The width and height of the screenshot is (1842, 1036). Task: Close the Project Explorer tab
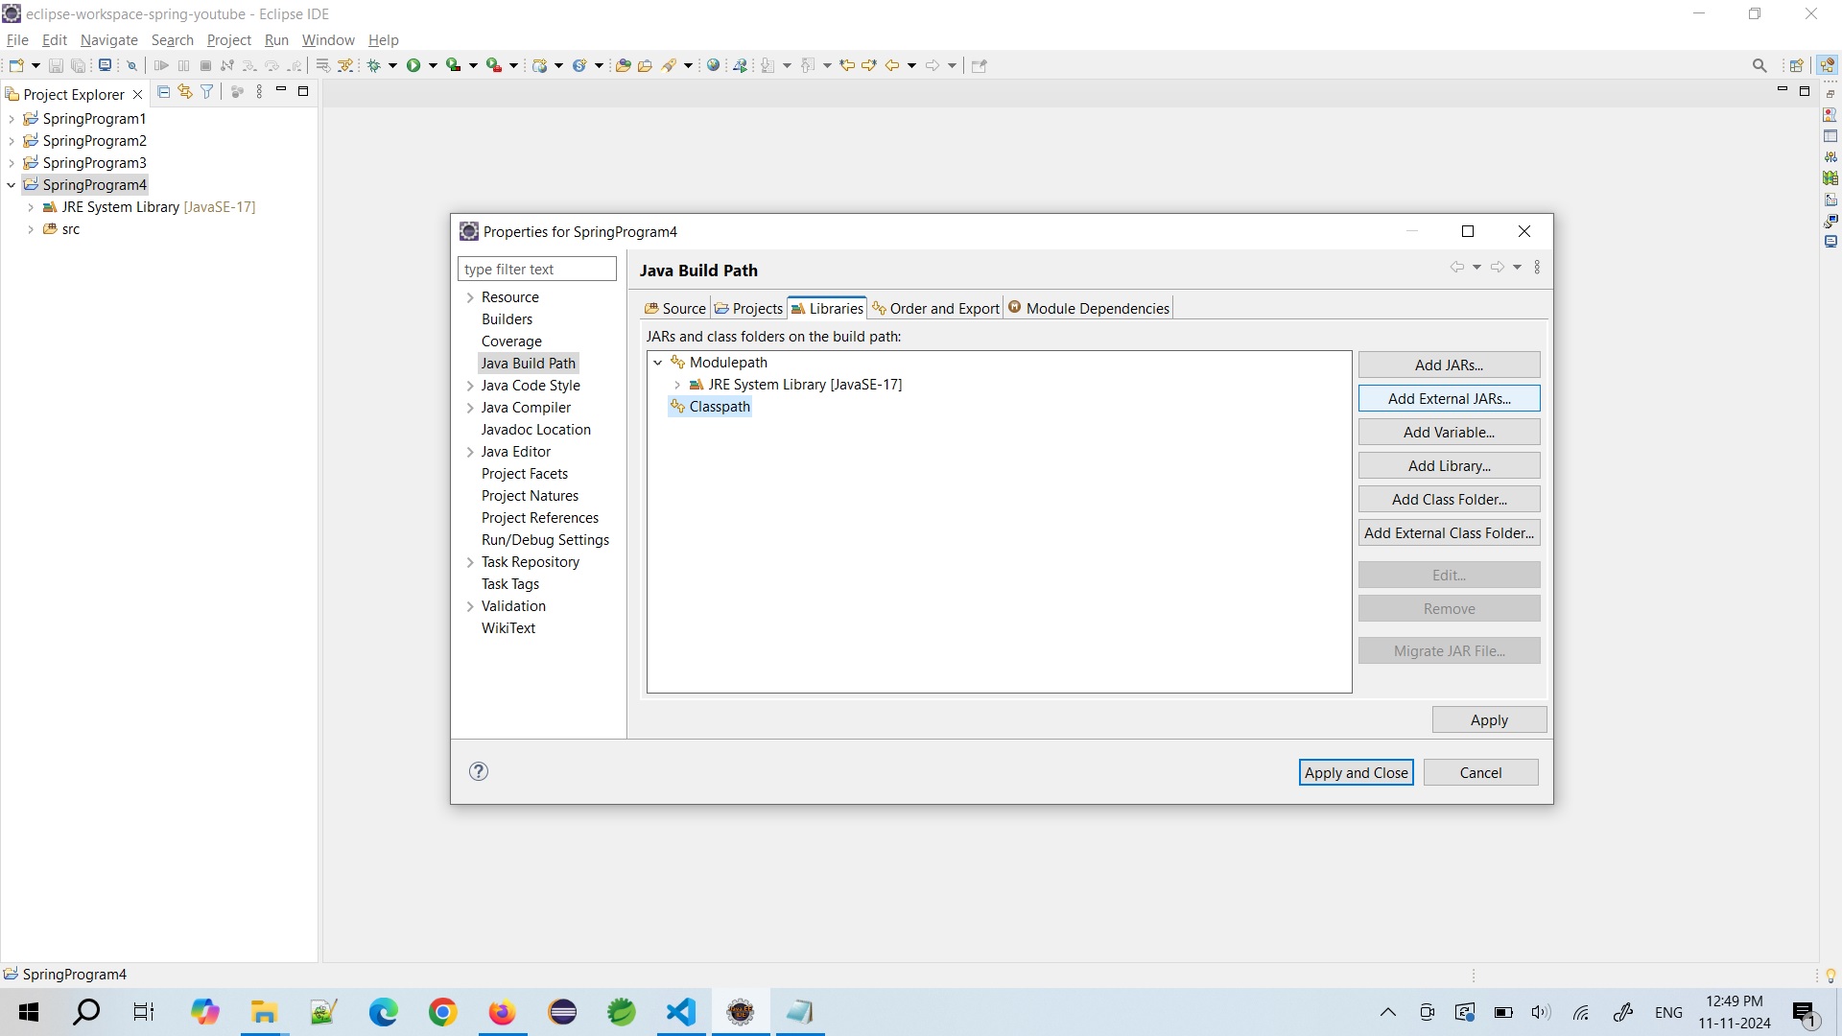tap(137, 94)
